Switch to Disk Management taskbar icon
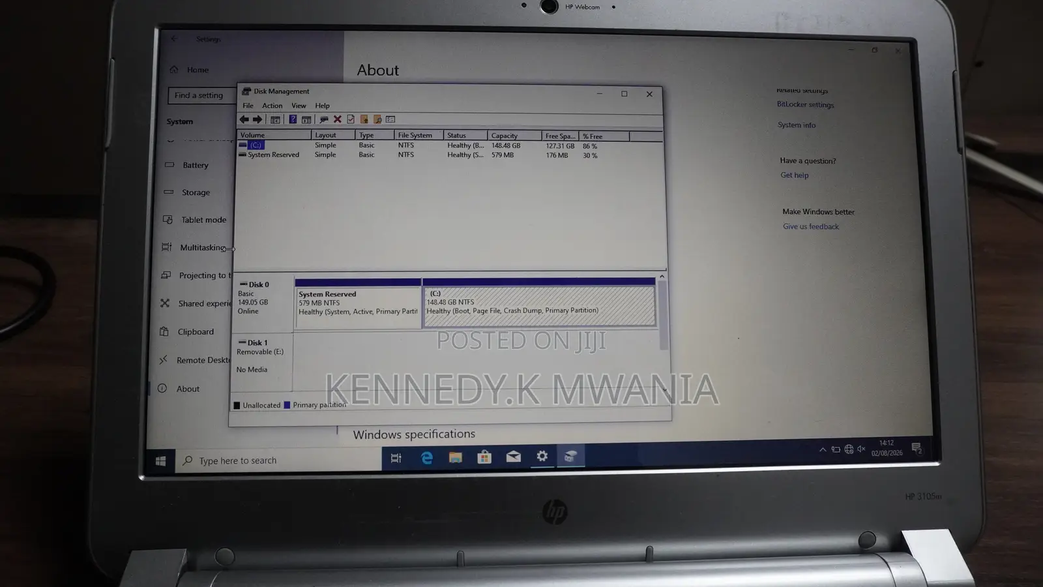Screen dimensions: 1043x587 570,456
